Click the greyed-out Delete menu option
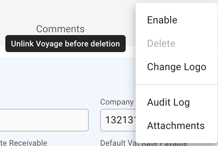 161,44
